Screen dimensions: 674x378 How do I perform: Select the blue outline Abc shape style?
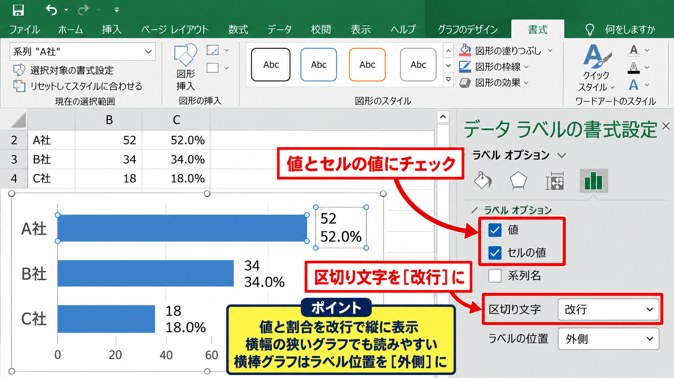point(319,65)
